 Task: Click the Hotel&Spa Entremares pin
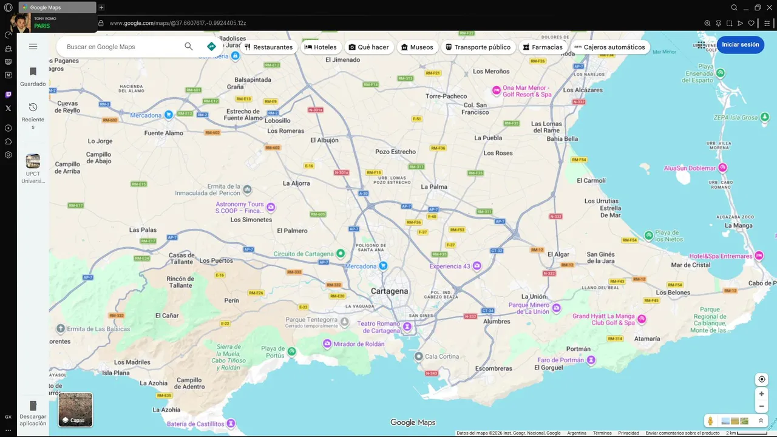[759, 256]
